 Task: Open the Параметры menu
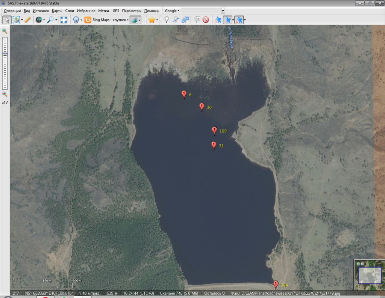(132, 11)
